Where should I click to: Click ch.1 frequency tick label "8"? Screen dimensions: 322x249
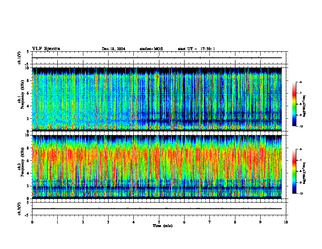point(28,81)
